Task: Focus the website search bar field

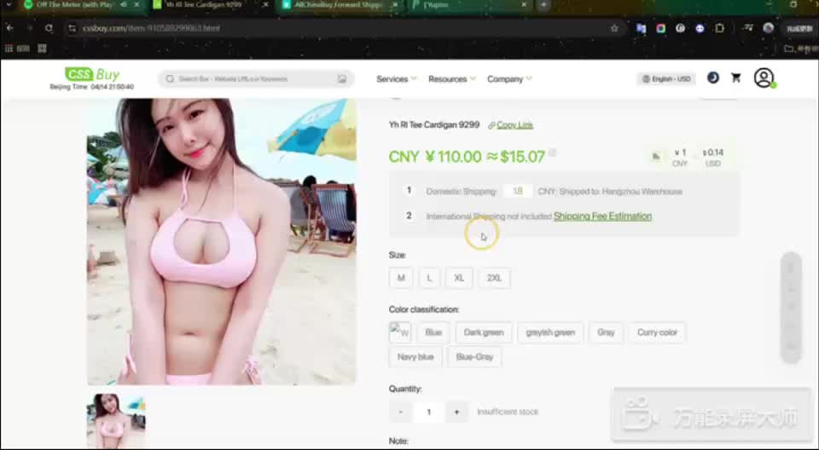Action: tap(256, 78)
